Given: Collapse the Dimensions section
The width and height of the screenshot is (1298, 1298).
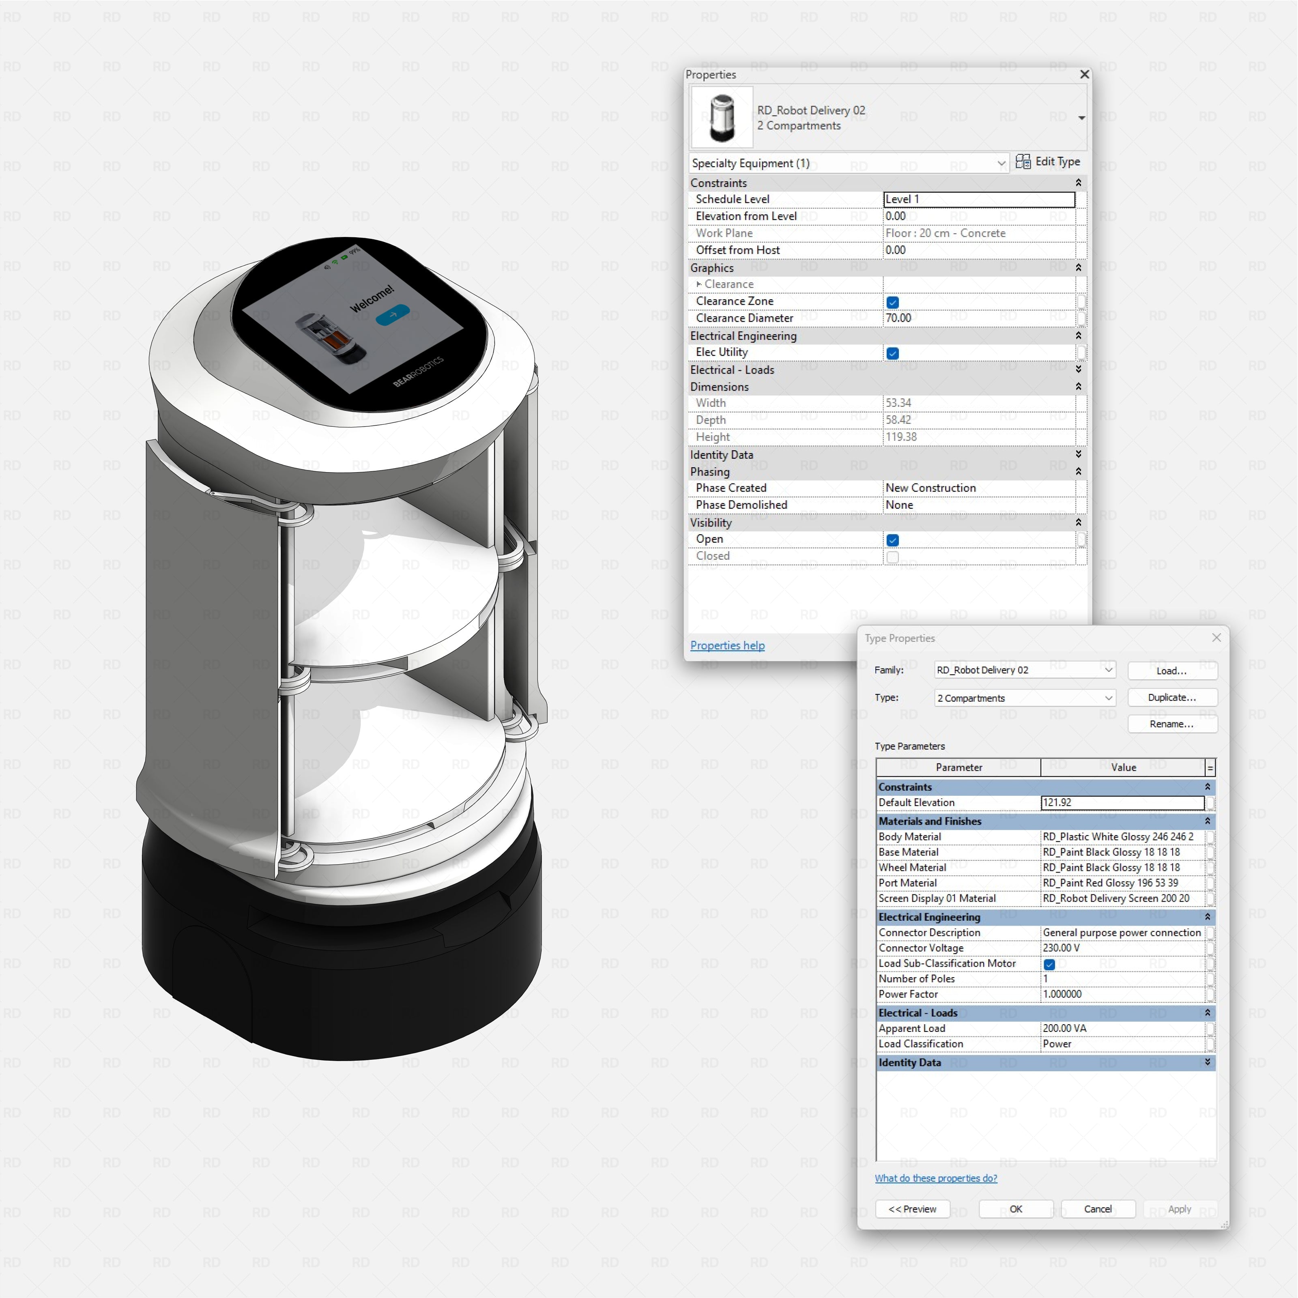Looking at the screenshot, I should pos(1078,387).
